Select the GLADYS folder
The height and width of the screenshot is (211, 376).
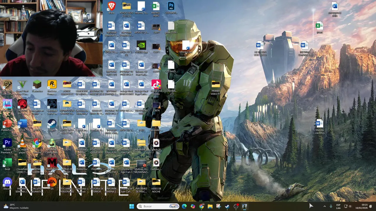click(67, 145)
